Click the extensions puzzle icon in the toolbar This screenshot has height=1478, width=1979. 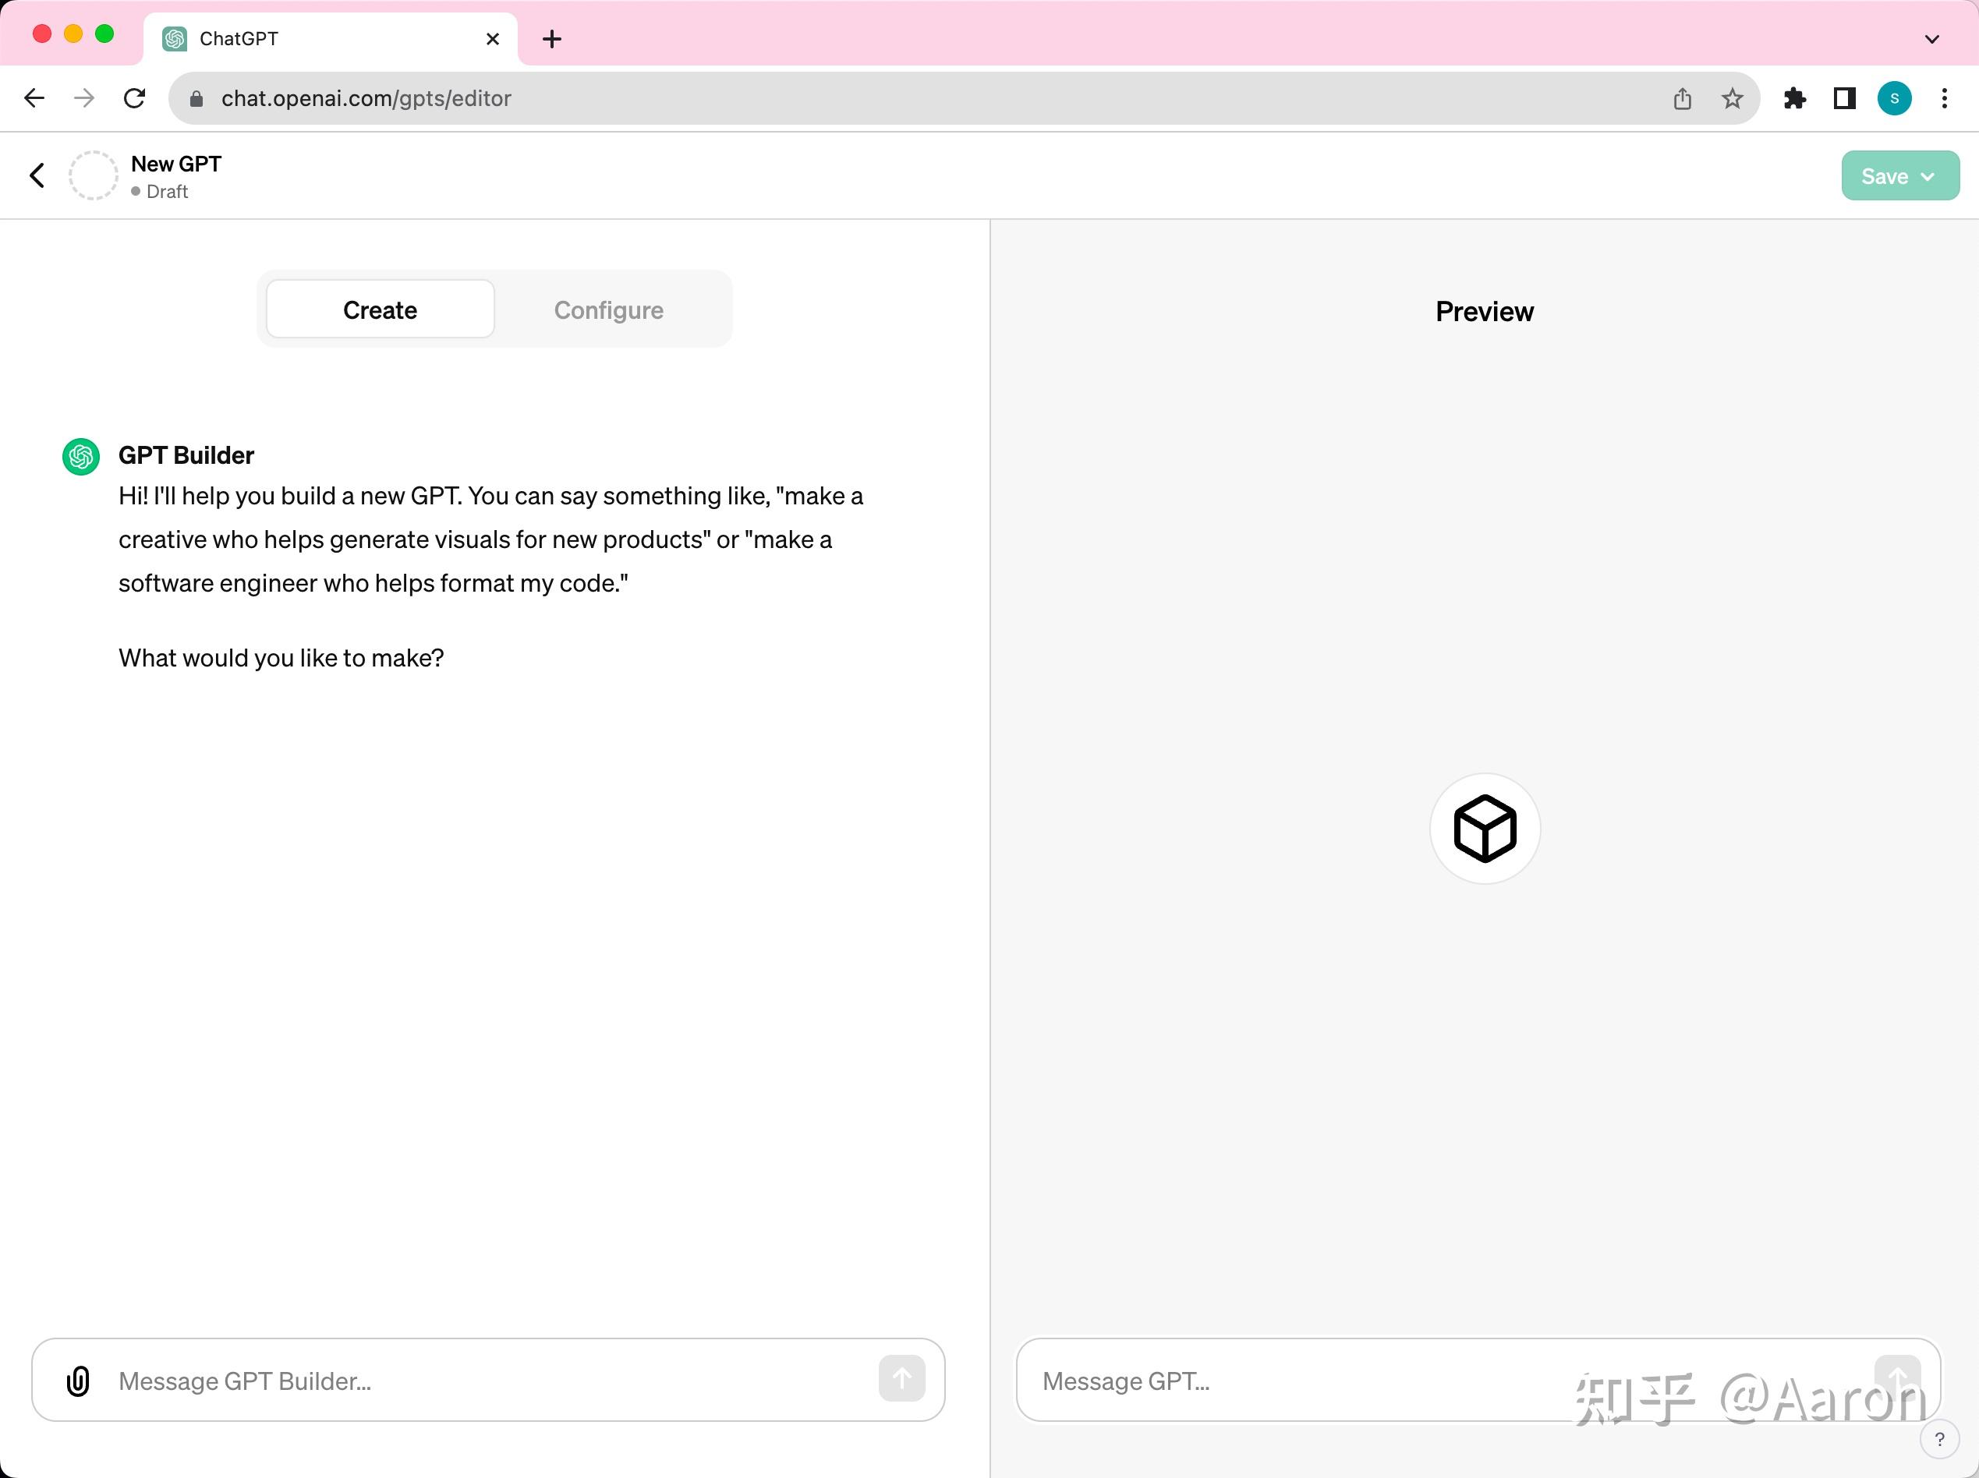point(1795,98)
